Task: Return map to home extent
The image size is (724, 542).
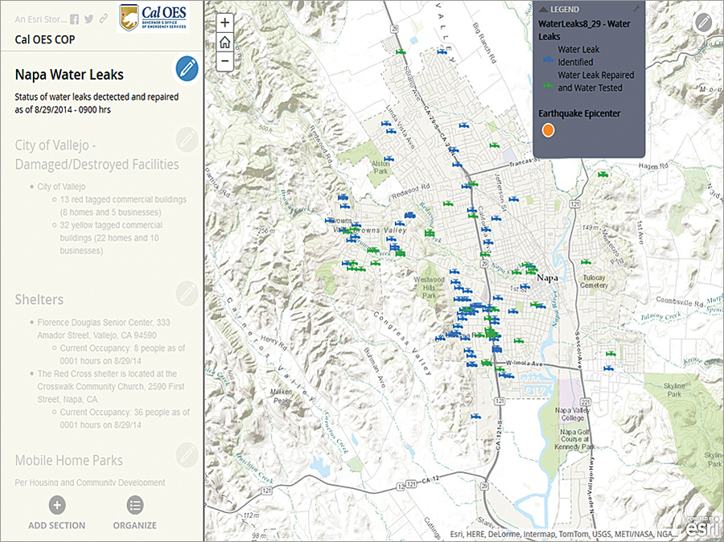Action: click(x=225, y=43)
